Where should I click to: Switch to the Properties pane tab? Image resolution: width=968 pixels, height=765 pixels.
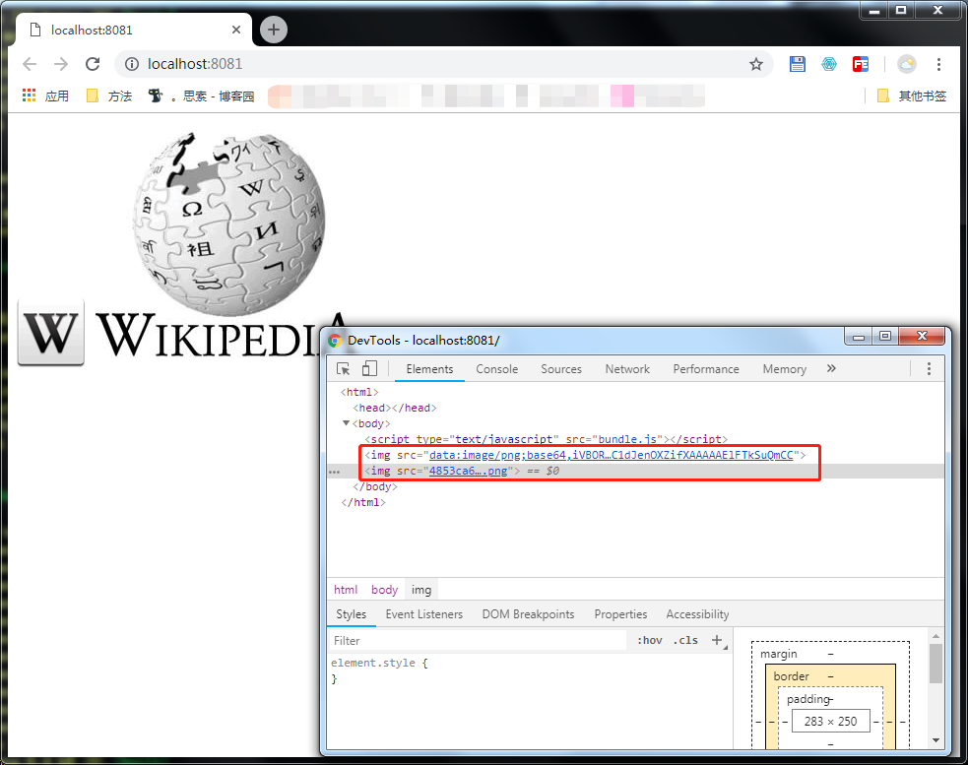click(x=620, y=614)
